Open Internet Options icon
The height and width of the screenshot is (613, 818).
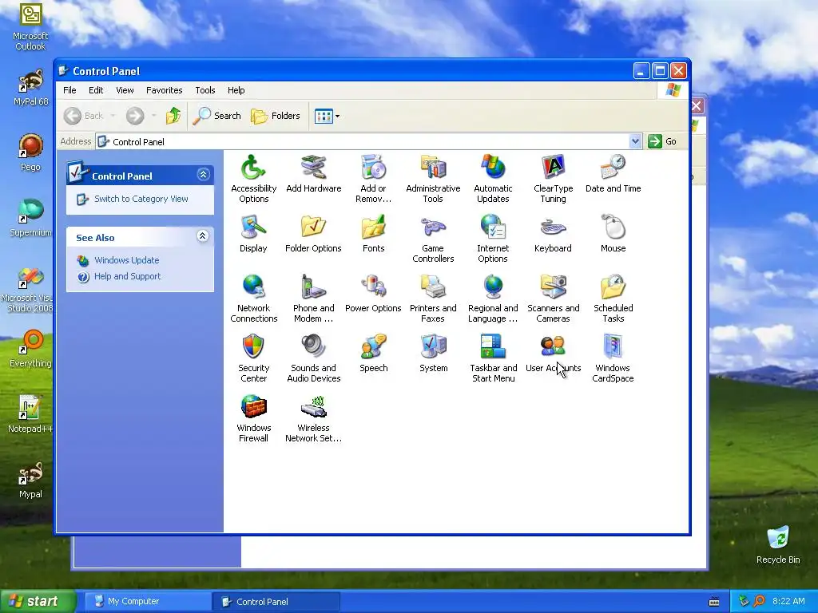coord(493,238)
